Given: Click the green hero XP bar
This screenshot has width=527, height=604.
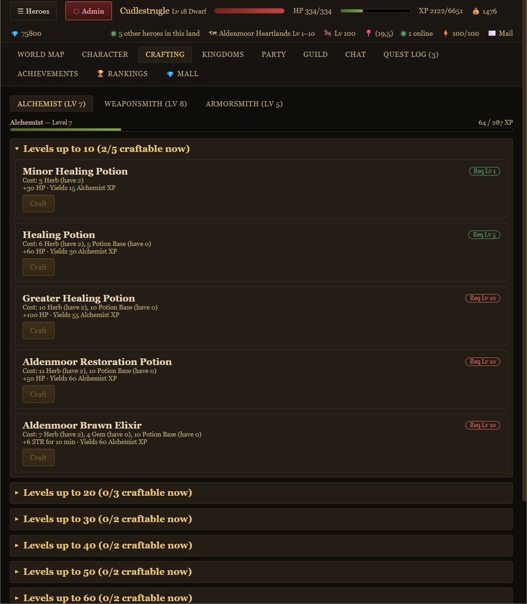Looking at the screenshot, I should click(375, 11).
